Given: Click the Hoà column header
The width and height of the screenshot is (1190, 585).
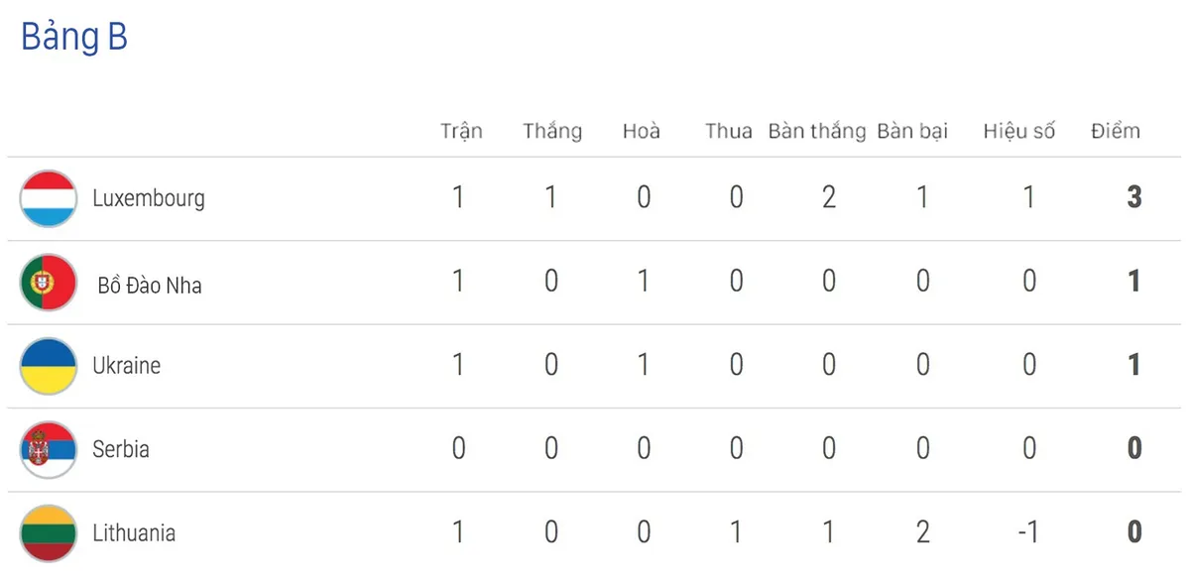Looking at the screenshot, I should tap(642, 131).
